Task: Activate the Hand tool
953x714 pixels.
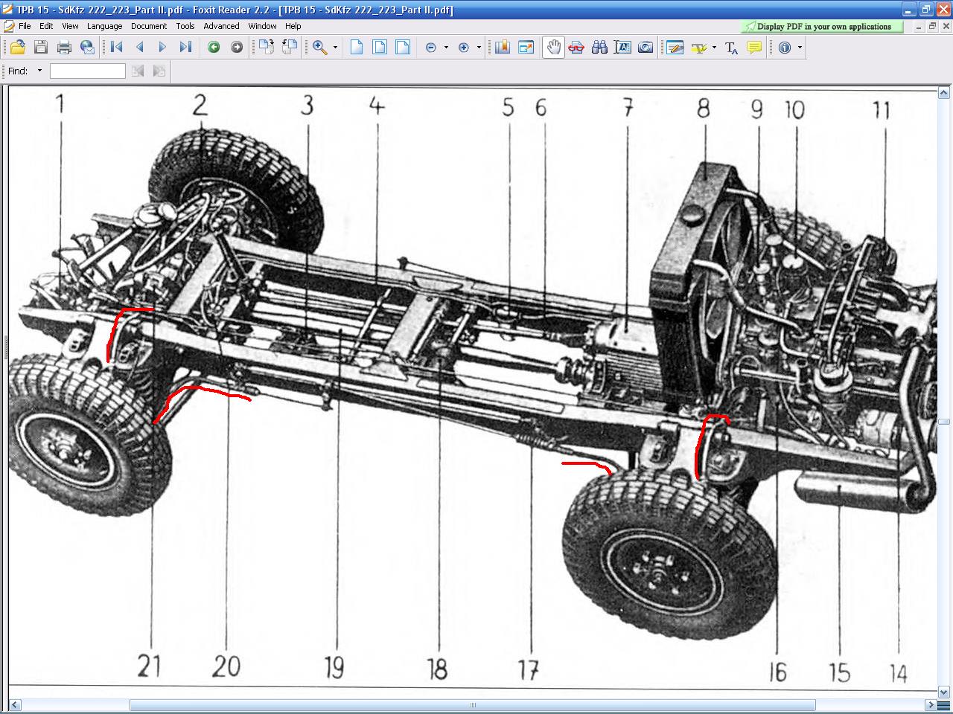Action: [x=553, y=48]
